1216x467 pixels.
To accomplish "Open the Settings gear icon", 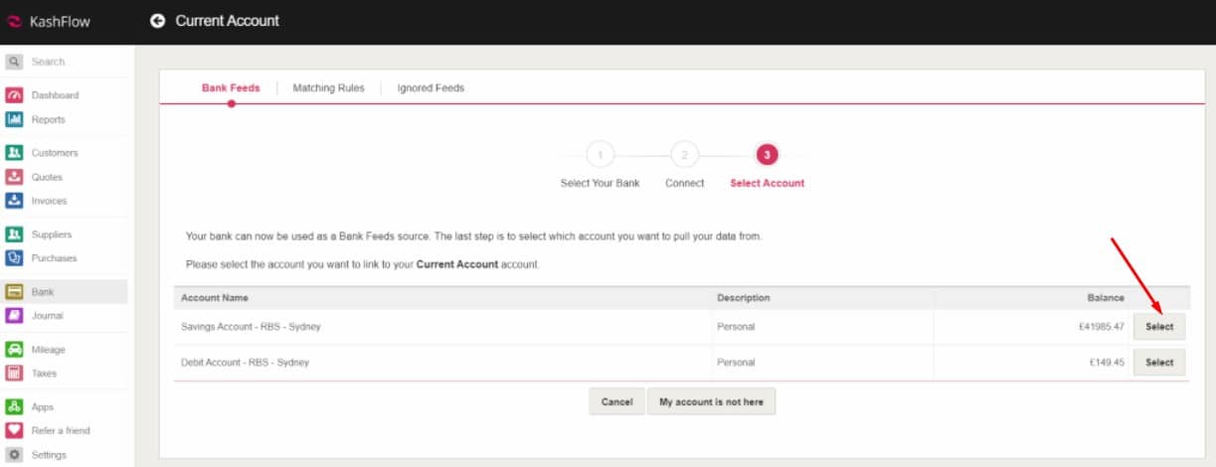I will [x=15, y=455].
